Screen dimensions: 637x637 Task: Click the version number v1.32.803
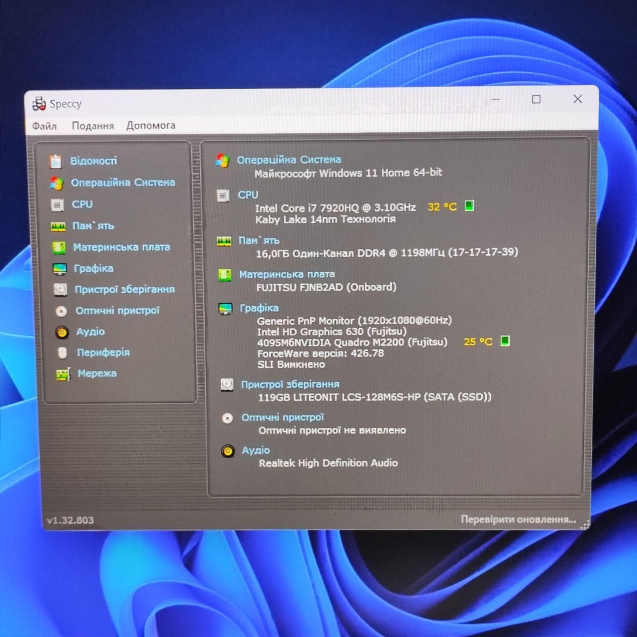click(70, 520)
